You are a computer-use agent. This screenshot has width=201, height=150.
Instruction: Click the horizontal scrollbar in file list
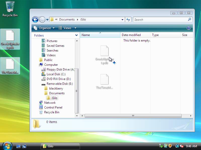click(133, 116)
